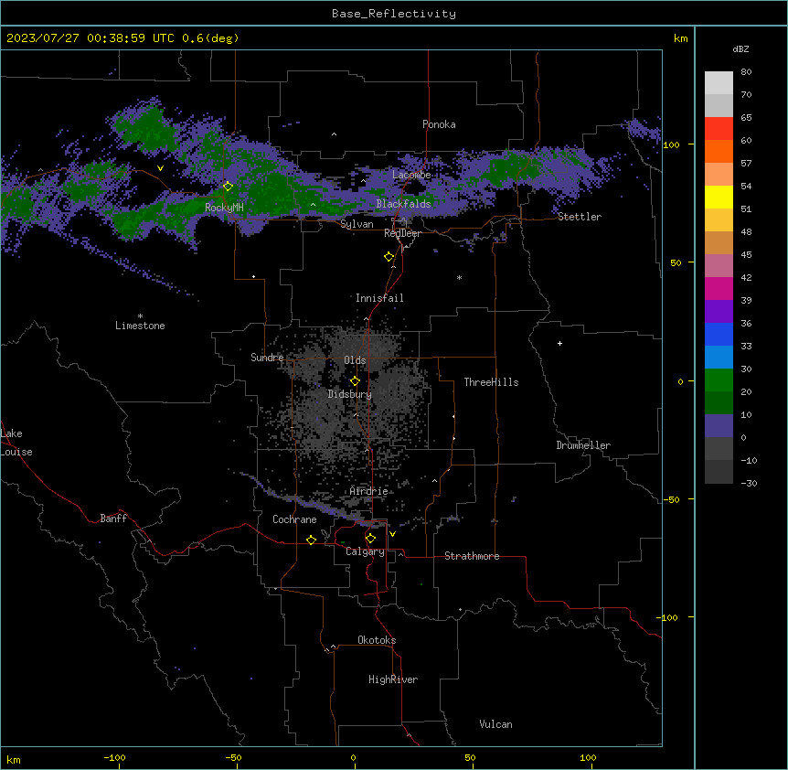Select the light gray 80-70 dBZ swatch
Image resolution: width=788 pixels, height=770 pixels.
(x=719, y=83)
